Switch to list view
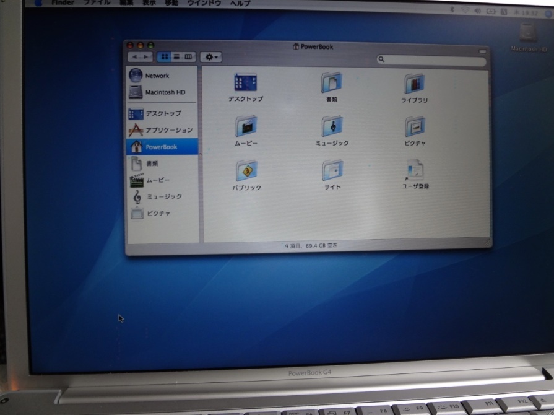Viewport: 554px width, 415px height. [176, 57]
